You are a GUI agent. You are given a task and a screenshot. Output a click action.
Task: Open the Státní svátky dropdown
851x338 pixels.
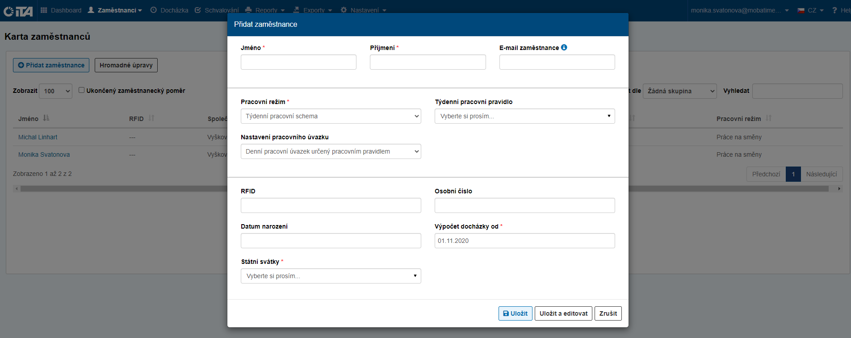coord(331,276)
